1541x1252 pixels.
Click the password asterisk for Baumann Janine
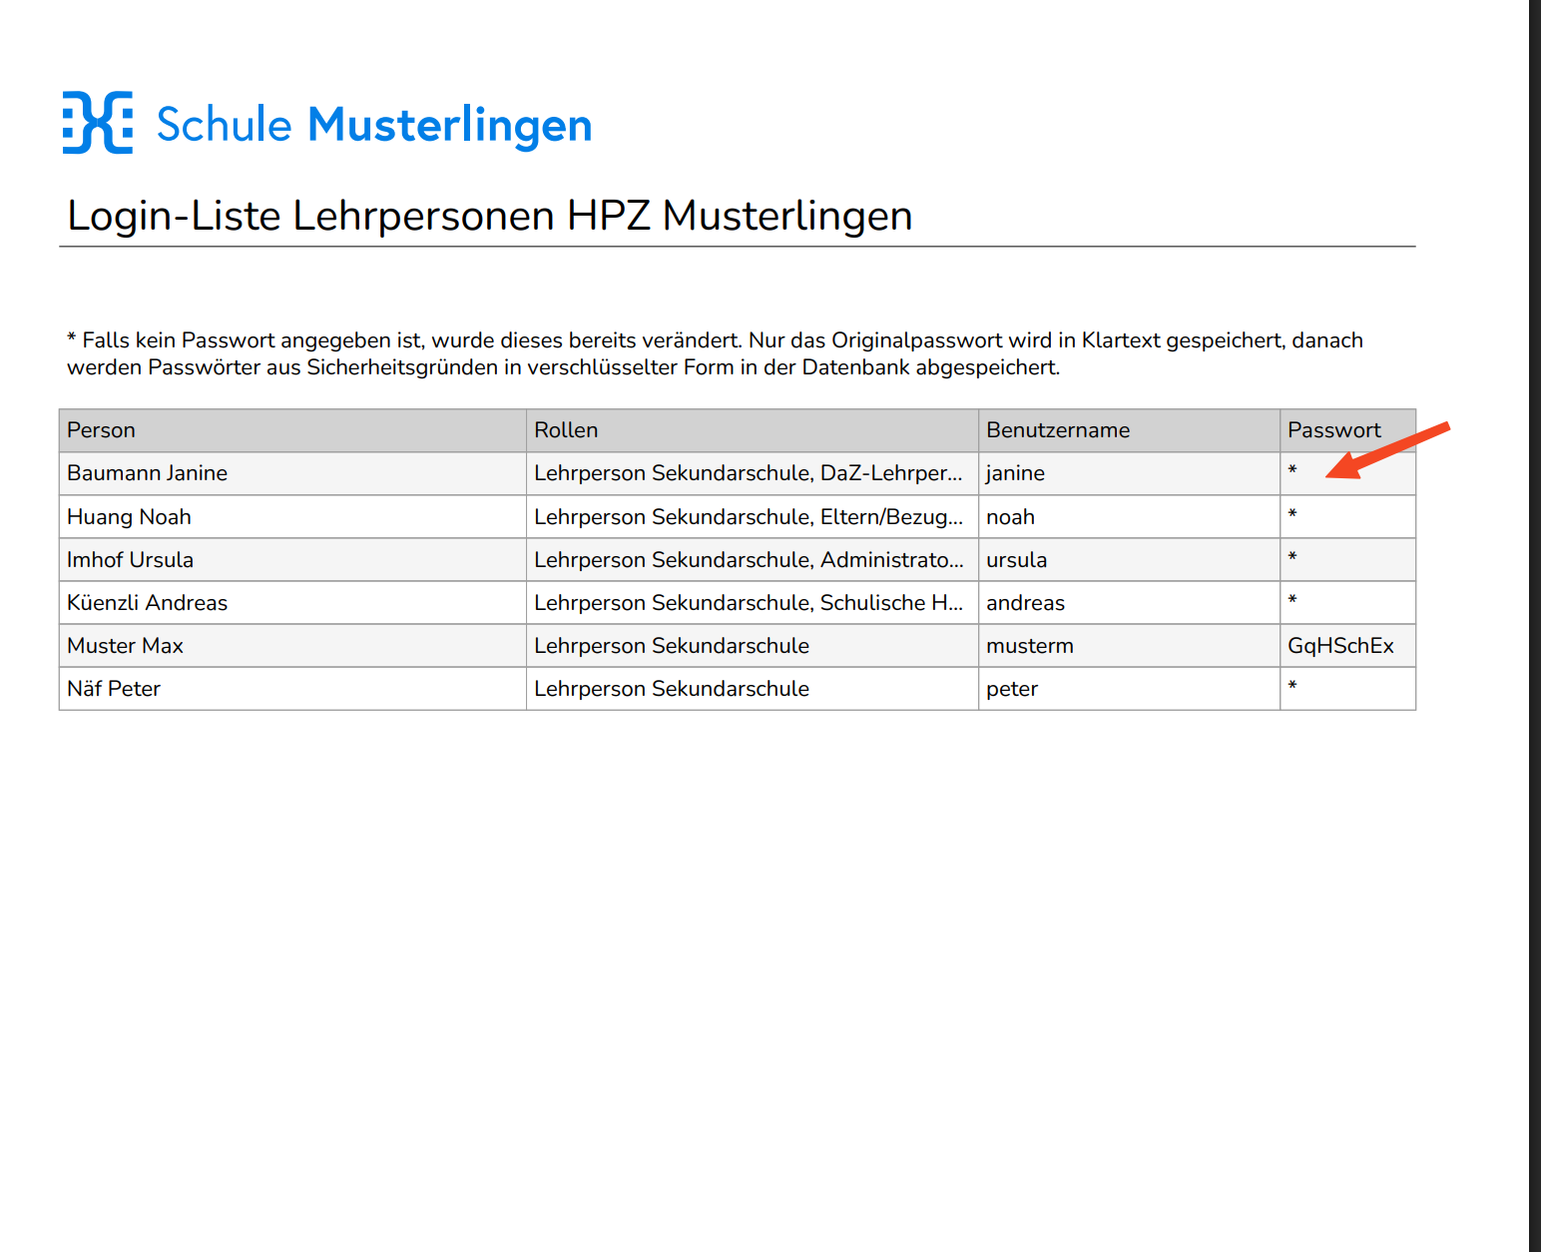[1292, 469]
